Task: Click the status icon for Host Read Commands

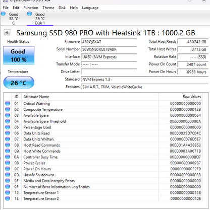Action: [x=8, y=145]
